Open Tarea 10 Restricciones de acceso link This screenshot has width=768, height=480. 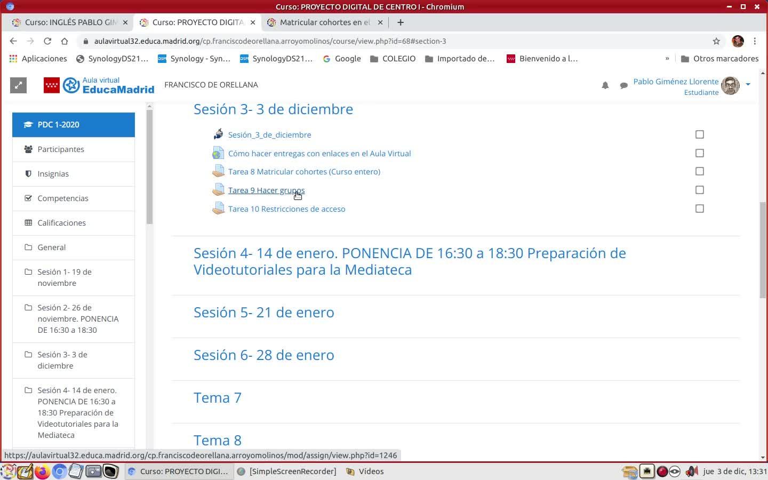pyautogui.click(x=286, y=209)
